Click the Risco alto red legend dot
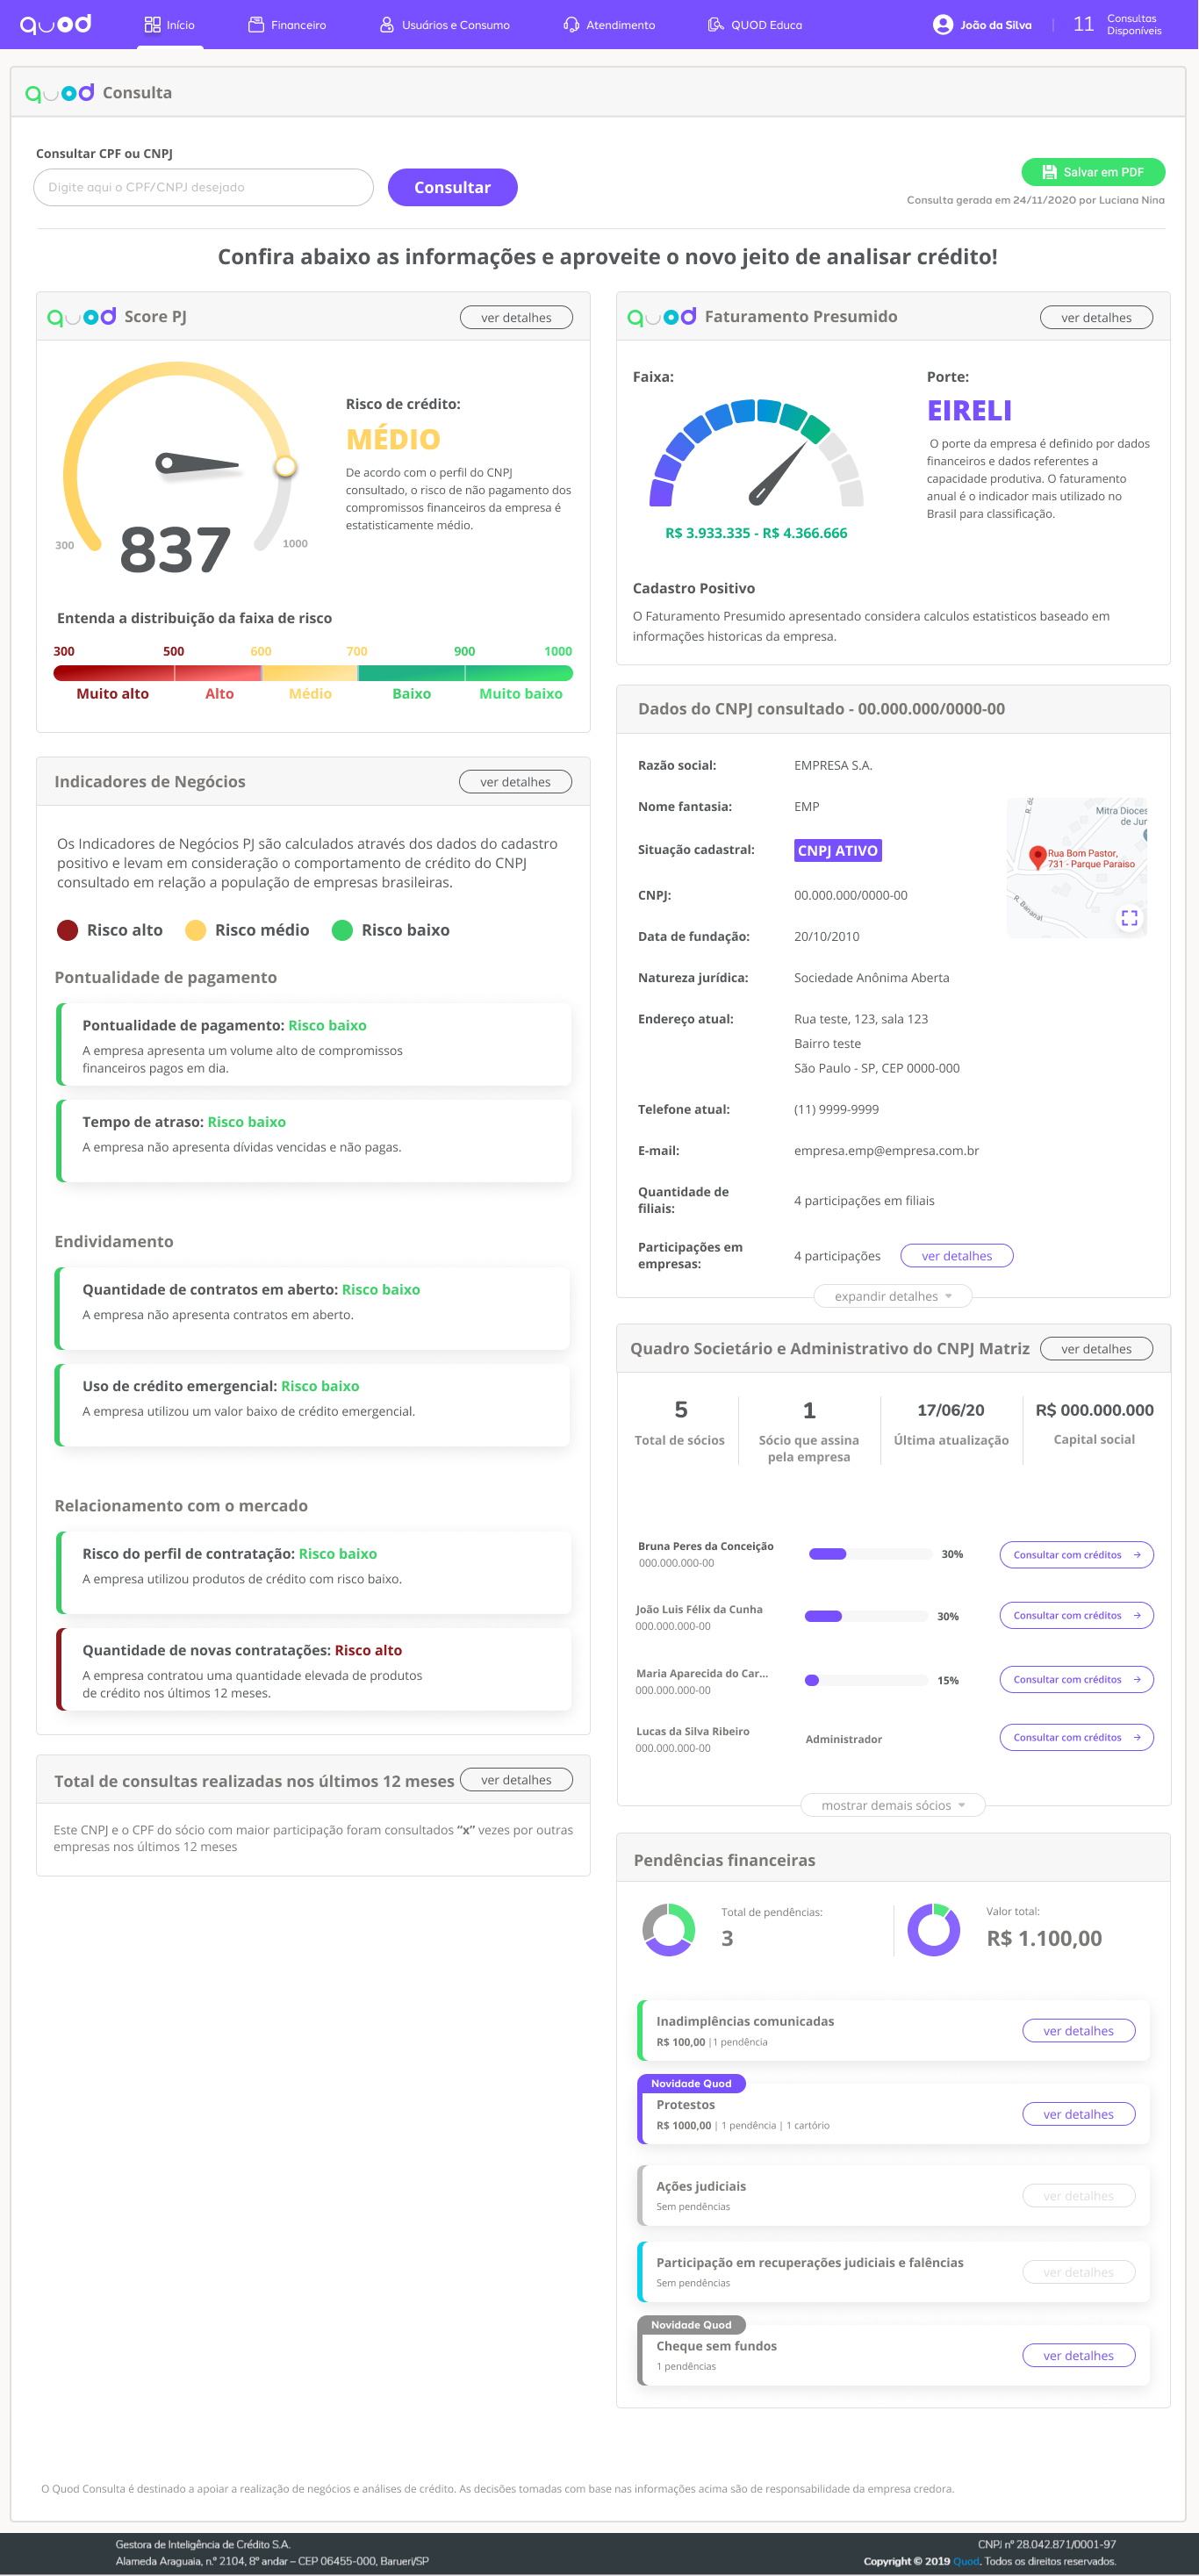 tap(67, 930)
